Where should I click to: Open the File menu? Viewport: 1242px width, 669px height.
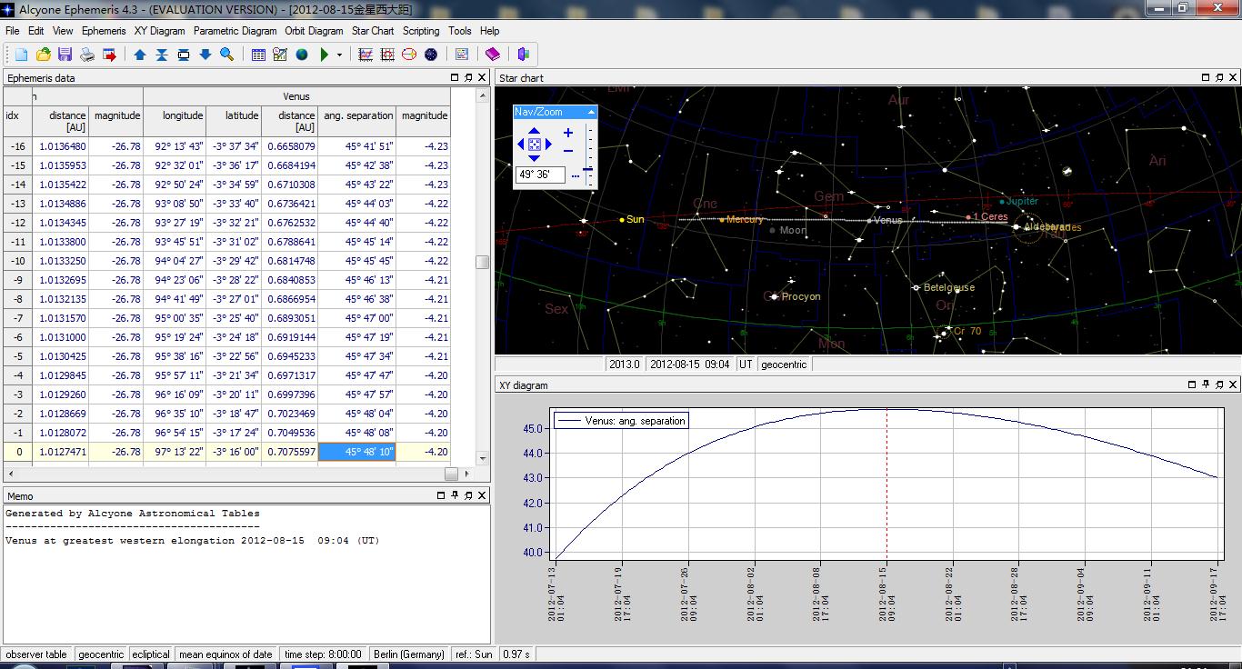coord(12,31)
